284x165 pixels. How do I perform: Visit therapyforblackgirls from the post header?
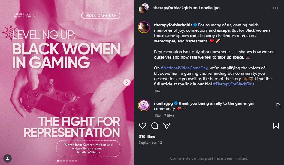click(172, 8)
